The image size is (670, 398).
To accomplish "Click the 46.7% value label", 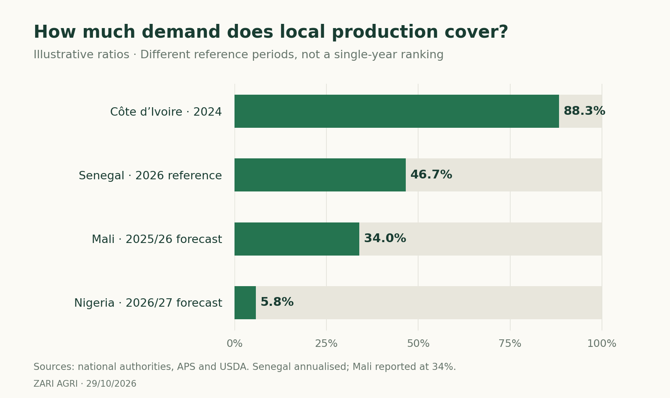I will click(431, 175).
